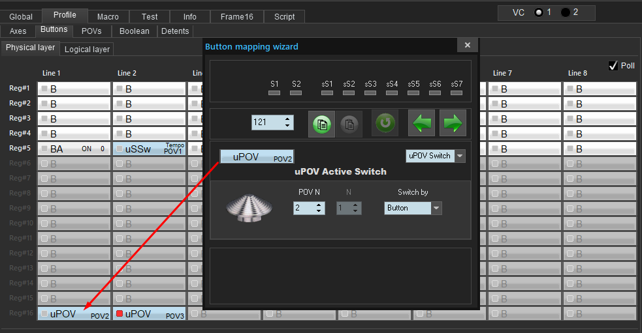Select Reg#5 Line 7 B cell

[x=524, y=149]
